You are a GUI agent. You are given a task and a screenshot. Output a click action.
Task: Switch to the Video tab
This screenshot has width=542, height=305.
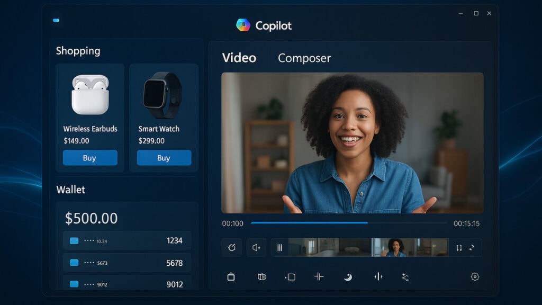(239, 58)
